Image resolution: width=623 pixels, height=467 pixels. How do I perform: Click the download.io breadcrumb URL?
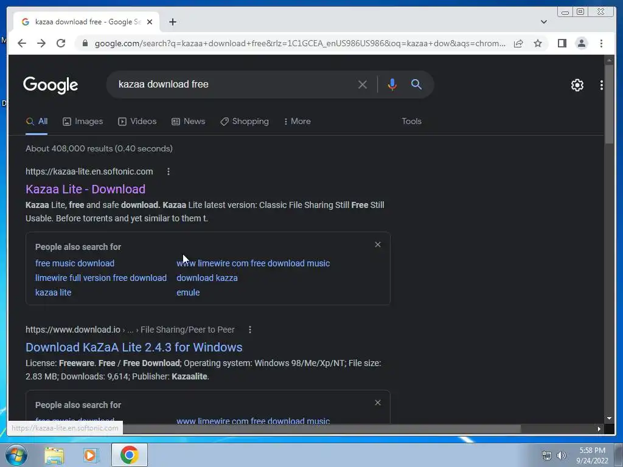click(130, 330)
